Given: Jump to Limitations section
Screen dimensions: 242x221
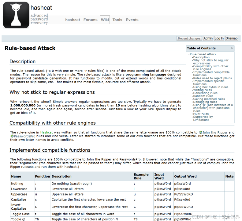Looking at the screenshot, I should [201, 120].
